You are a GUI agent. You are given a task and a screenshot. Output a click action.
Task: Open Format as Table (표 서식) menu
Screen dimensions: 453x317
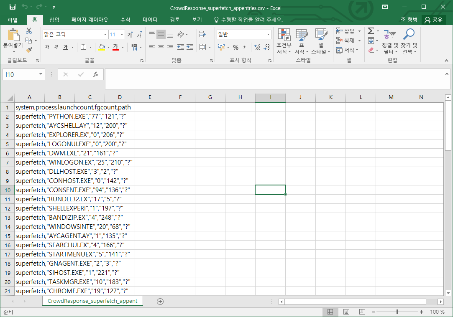[302, 41]
